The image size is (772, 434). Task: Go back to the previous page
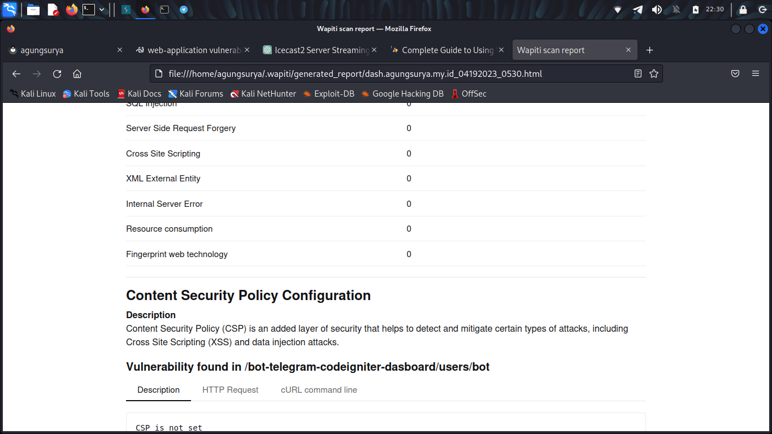point(16,74)
